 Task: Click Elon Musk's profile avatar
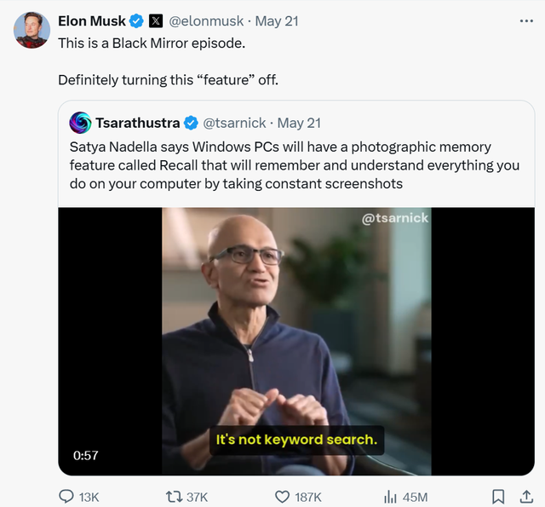pyautogui.click(x=32, y=31)
